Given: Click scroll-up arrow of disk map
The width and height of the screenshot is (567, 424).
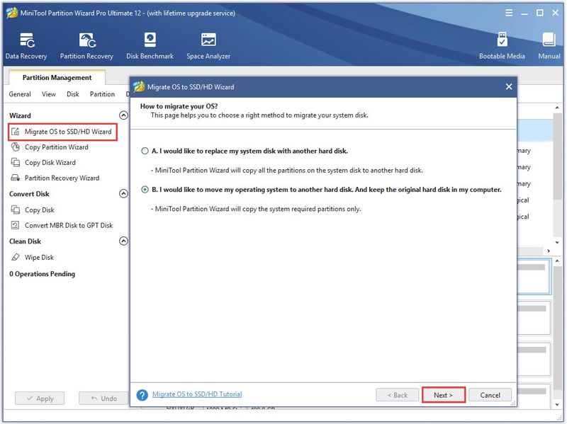Looking at the screenshot, I should [x=557, y=260].
